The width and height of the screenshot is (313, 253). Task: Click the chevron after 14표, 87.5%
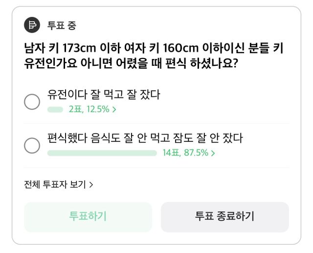click(x=213, y=153)
